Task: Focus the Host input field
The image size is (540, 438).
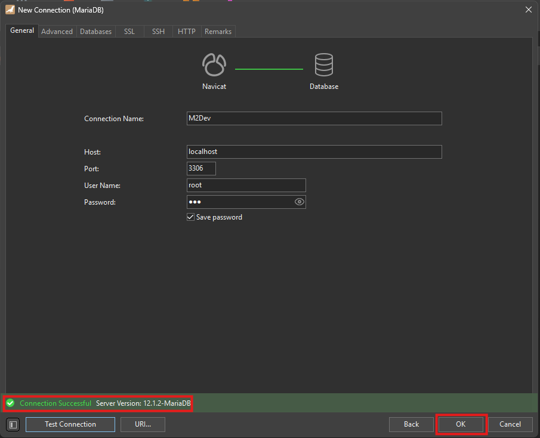Action: [x=314, y=152]
